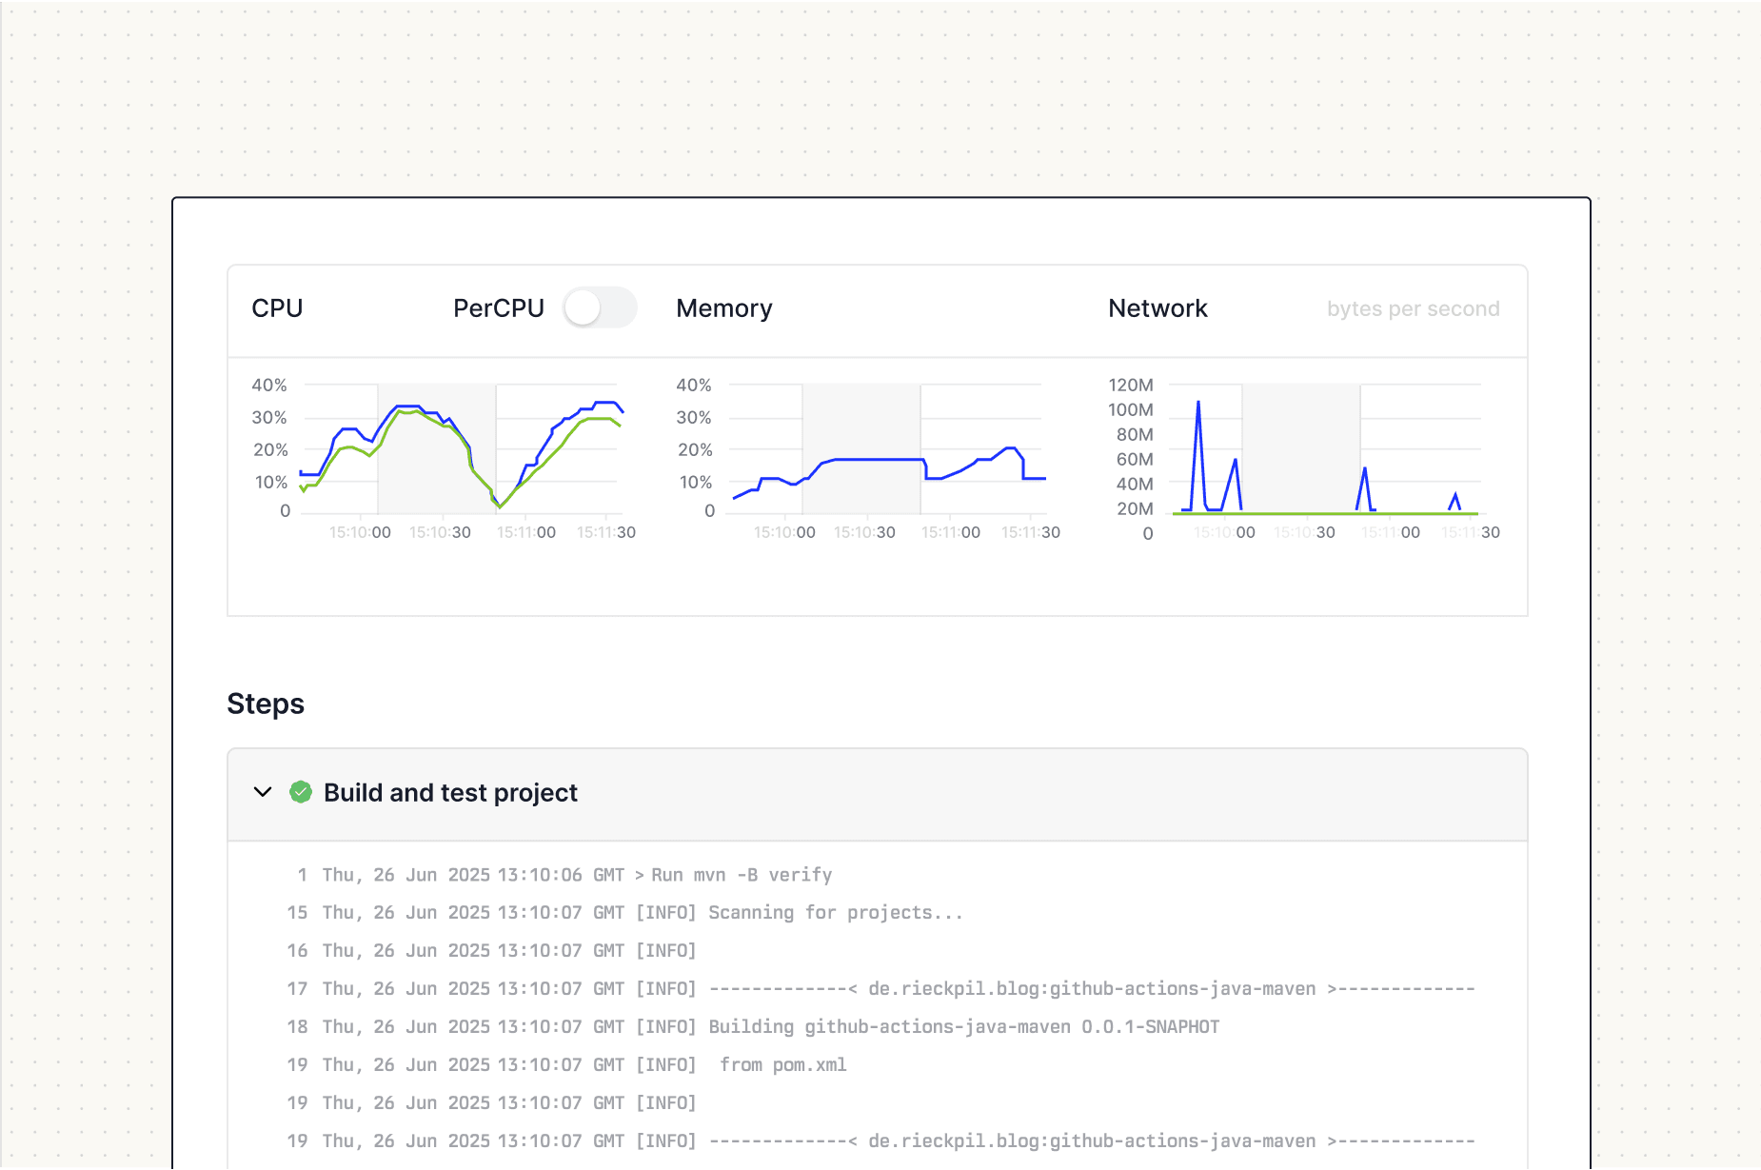Screen dimensions: 1761x1170
Task: Select the Build and test project title
Action: (x=450, y=792)
